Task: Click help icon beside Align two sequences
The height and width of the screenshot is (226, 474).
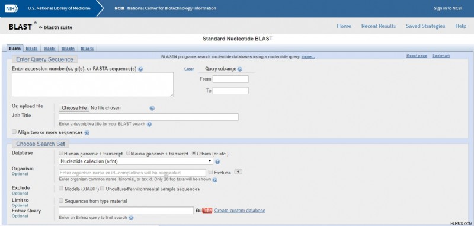Action: click(x=87, y=132)
